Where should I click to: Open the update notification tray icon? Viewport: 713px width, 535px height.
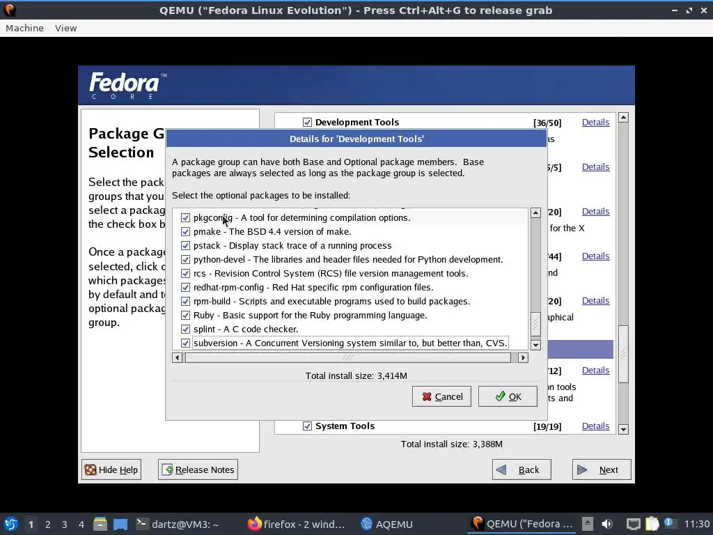(x=670, y=523)
